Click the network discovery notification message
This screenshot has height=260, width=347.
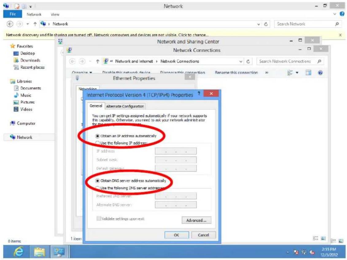tap(107, 35)
